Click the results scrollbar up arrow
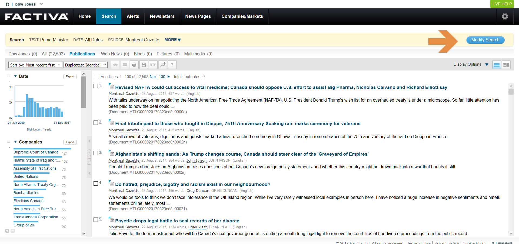The image size is (519, 244). (x=511, y=86)
